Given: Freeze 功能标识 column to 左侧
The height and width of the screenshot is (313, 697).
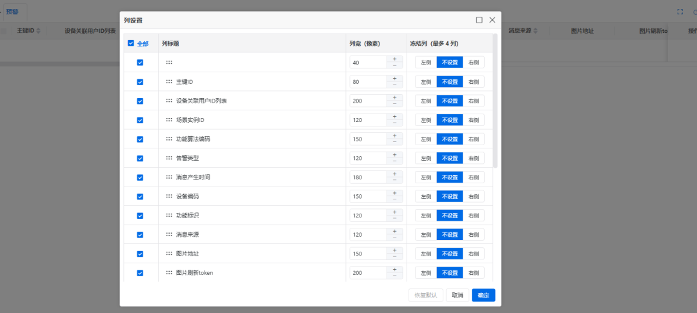Looking at the screenshot, I should point(426,216).
